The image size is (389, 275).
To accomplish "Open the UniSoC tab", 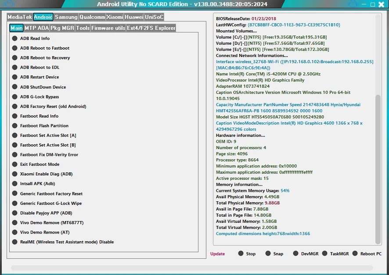I will click(x=154, y=17).
